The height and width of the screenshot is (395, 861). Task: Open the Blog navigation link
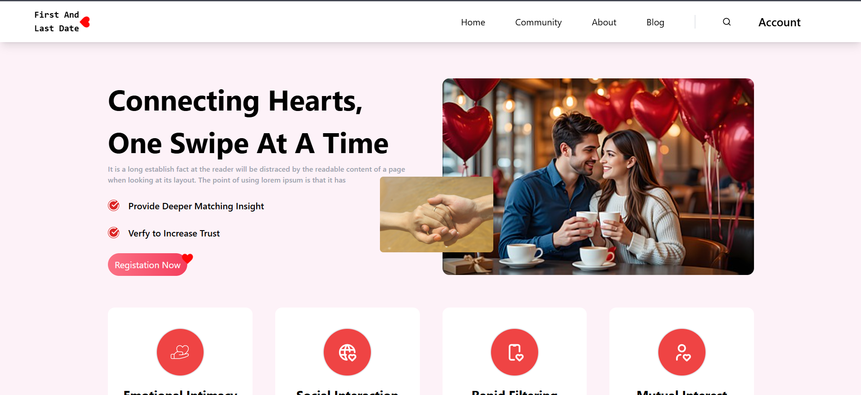point(655,22)
